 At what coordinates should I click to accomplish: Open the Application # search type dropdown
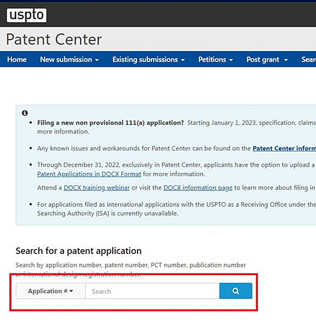(51, 291)
